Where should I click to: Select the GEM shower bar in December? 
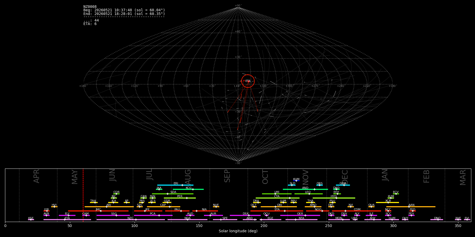tap(343, 185)
